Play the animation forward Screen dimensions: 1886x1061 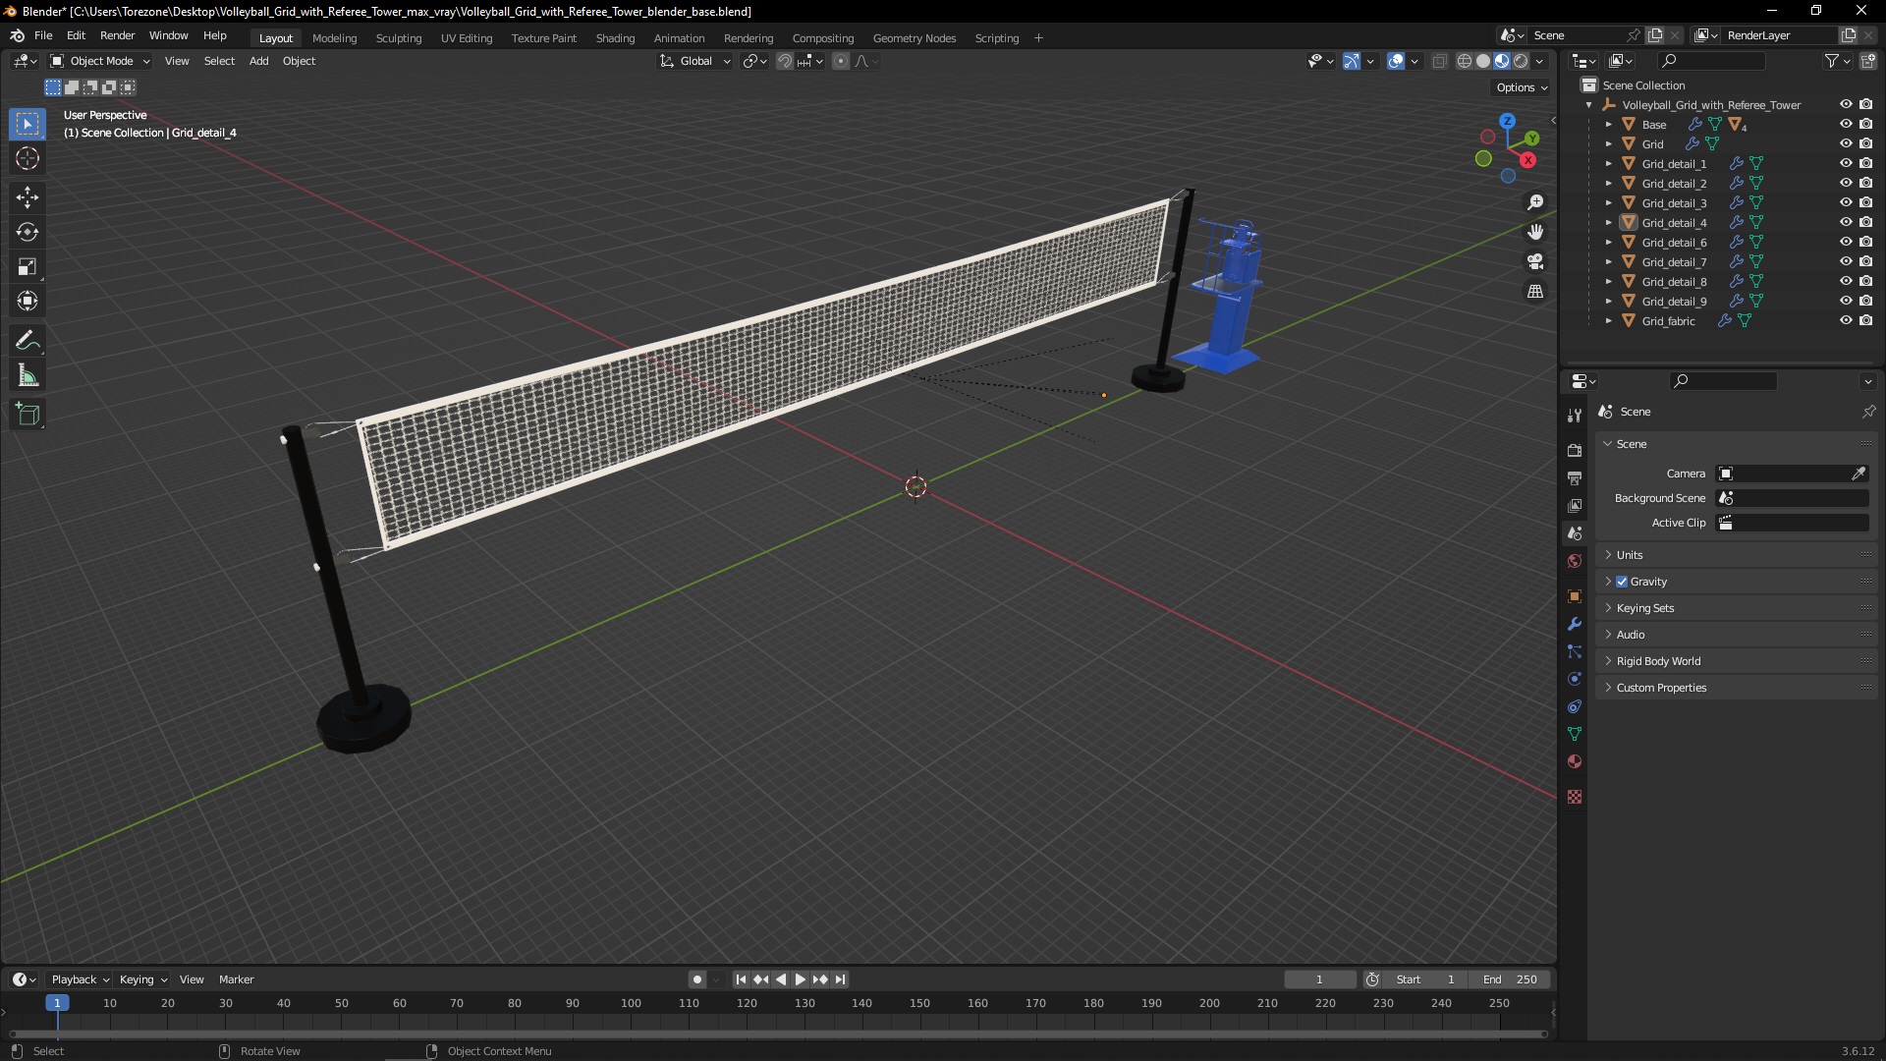(800, 979)
